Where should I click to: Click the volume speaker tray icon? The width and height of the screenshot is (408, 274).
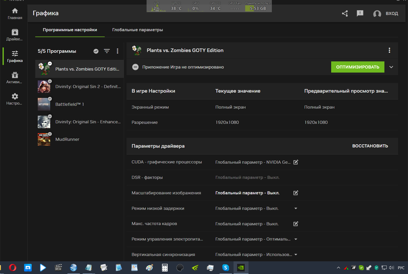(x=392, y=268)
